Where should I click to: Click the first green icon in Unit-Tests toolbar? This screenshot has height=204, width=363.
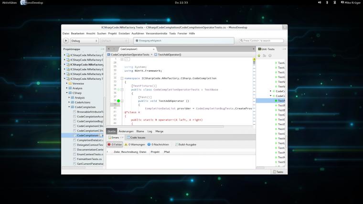[x=259, y=56]
